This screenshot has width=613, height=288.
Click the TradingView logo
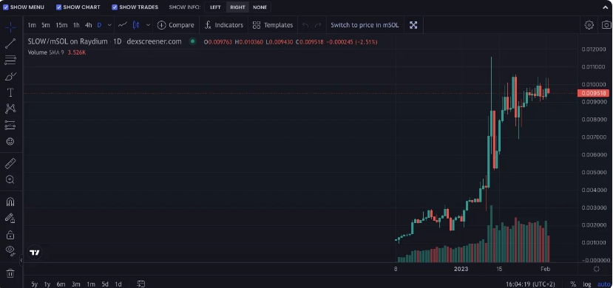point(35,253)
